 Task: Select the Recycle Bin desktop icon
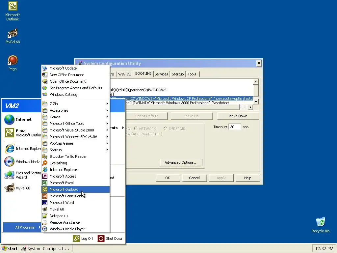tap(321, 225)
